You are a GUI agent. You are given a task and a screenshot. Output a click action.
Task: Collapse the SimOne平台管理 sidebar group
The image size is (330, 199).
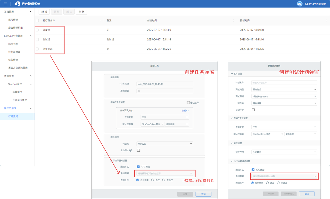coord(30,36)
